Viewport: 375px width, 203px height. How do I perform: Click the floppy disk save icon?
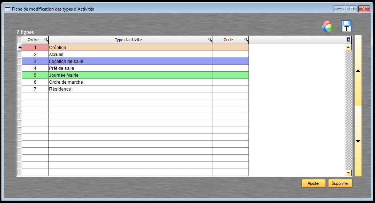click(346, 27)
